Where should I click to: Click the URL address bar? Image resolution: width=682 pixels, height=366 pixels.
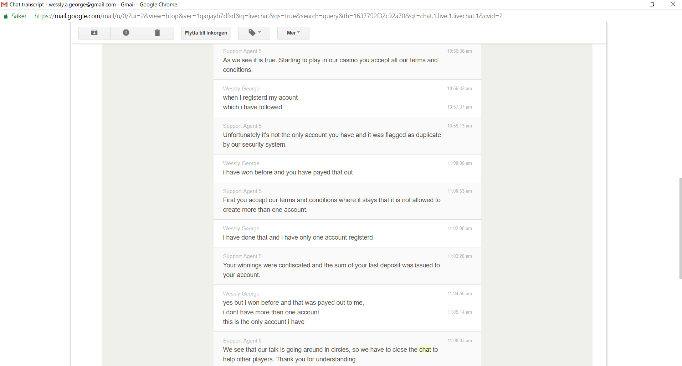[268, 16]
